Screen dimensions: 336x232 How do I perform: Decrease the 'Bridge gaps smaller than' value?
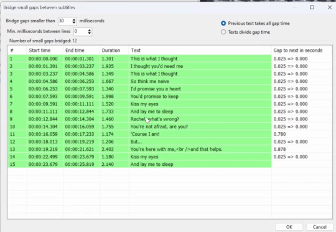(74, 22)
